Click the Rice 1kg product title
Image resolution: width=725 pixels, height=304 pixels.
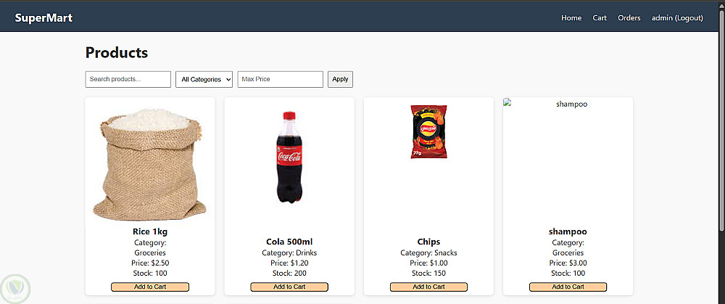(x=150, y=231)
